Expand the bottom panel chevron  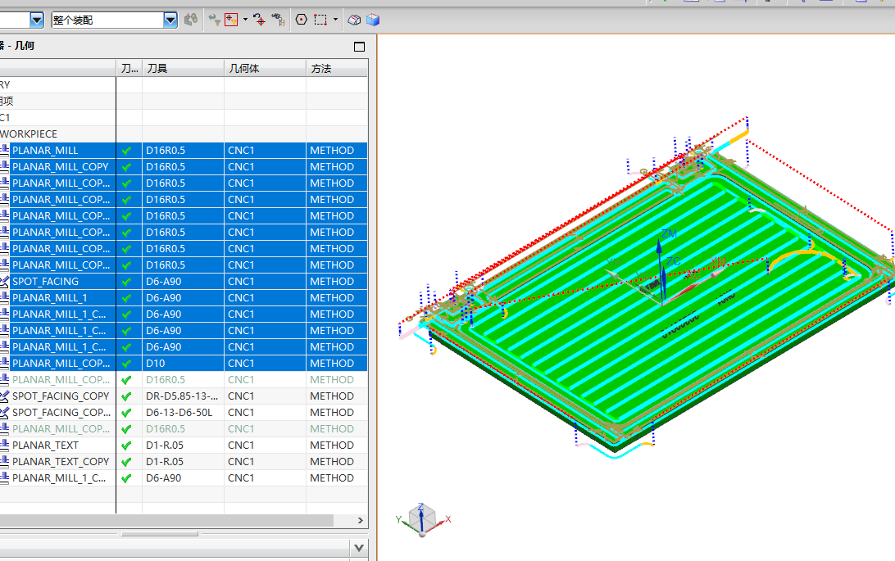tap(359, 549)
